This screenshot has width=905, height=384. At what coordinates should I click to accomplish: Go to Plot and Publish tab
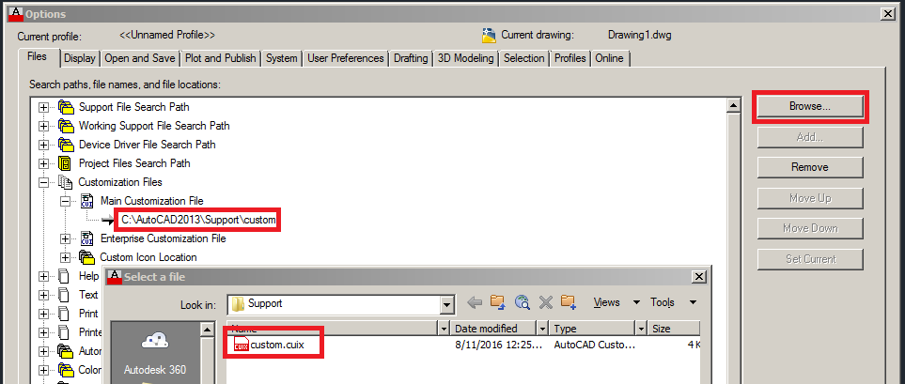pyautogui.click(x=221, y=58)
